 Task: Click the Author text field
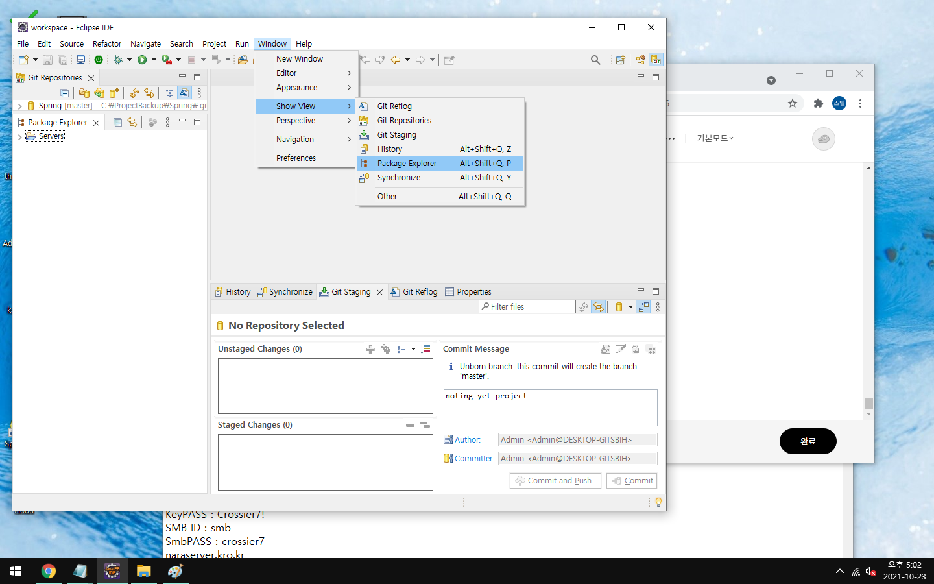point(577,440)
